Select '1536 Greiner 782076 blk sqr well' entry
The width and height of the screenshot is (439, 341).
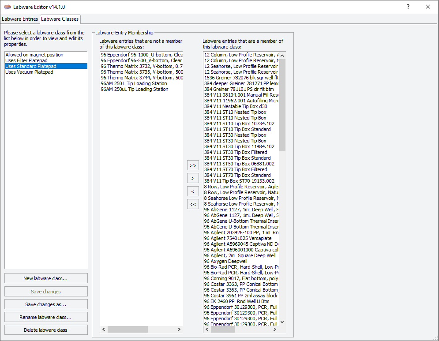tap(241, 78)
